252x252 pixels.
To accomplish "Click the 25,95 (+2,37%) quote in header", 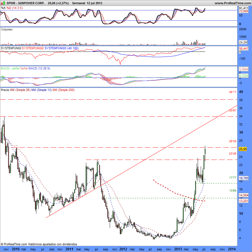I will point(58,3).
